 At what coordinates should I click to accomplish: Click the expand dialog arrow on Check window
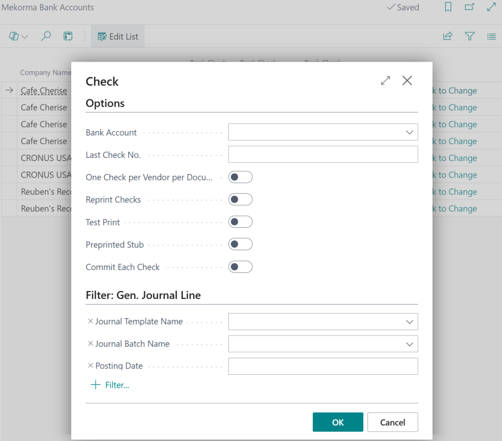385,80
